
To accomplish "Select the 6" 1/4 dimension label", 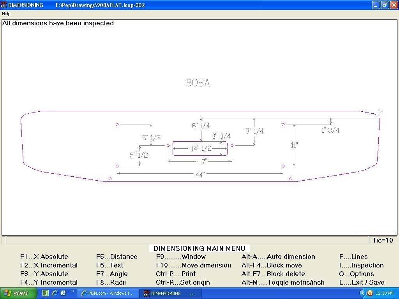I will [201, 126].
